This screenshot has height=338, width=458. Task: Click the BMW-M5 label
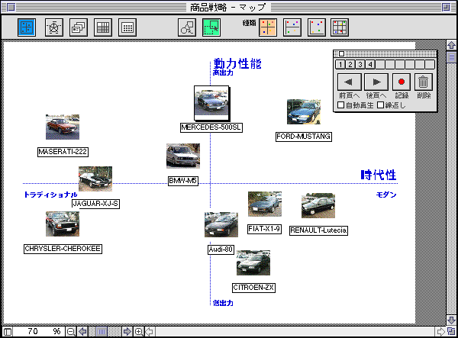[183, 181]
